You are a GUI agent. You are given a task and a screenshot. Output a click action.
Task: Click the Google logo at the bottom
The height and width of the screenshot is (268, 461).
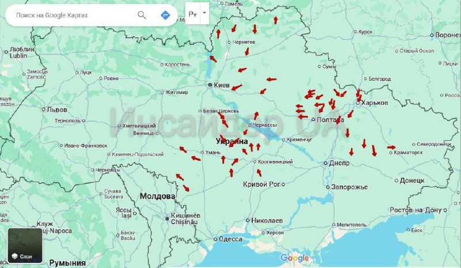tap(294, 258)
